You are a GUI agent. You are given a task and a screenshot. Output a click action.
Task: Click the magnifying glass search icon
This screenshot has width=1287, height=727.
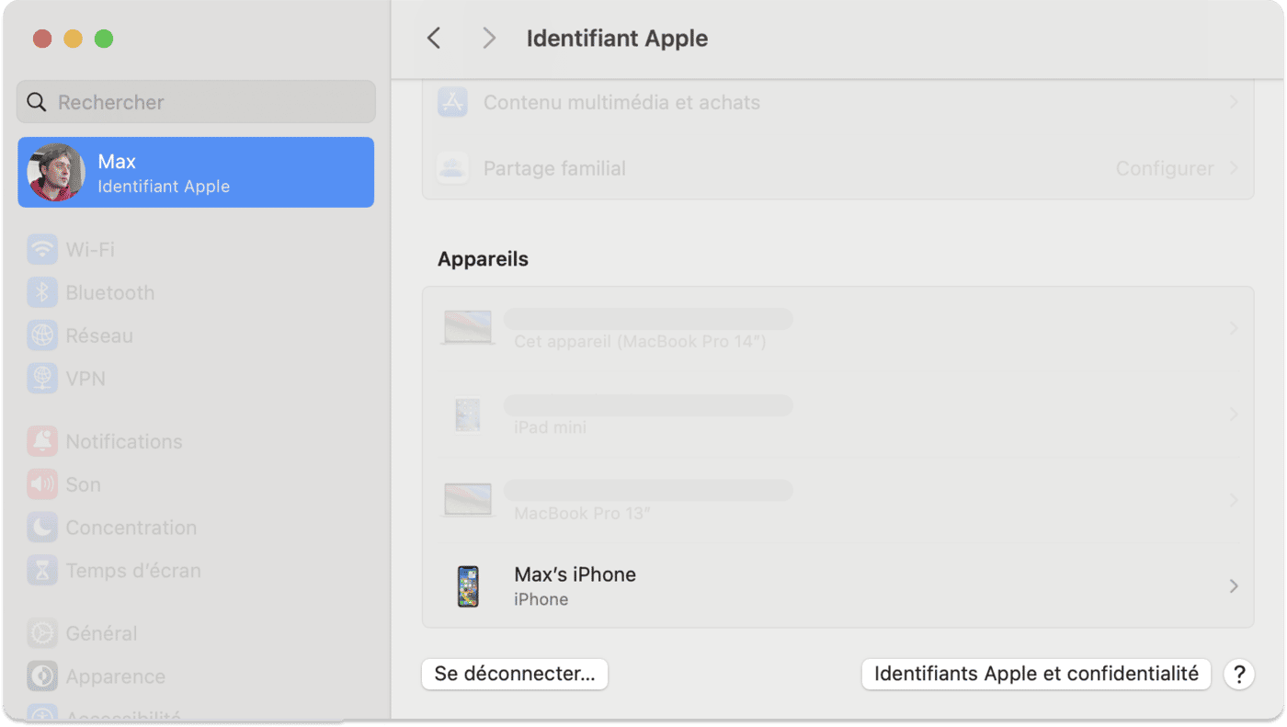[36, 102]
